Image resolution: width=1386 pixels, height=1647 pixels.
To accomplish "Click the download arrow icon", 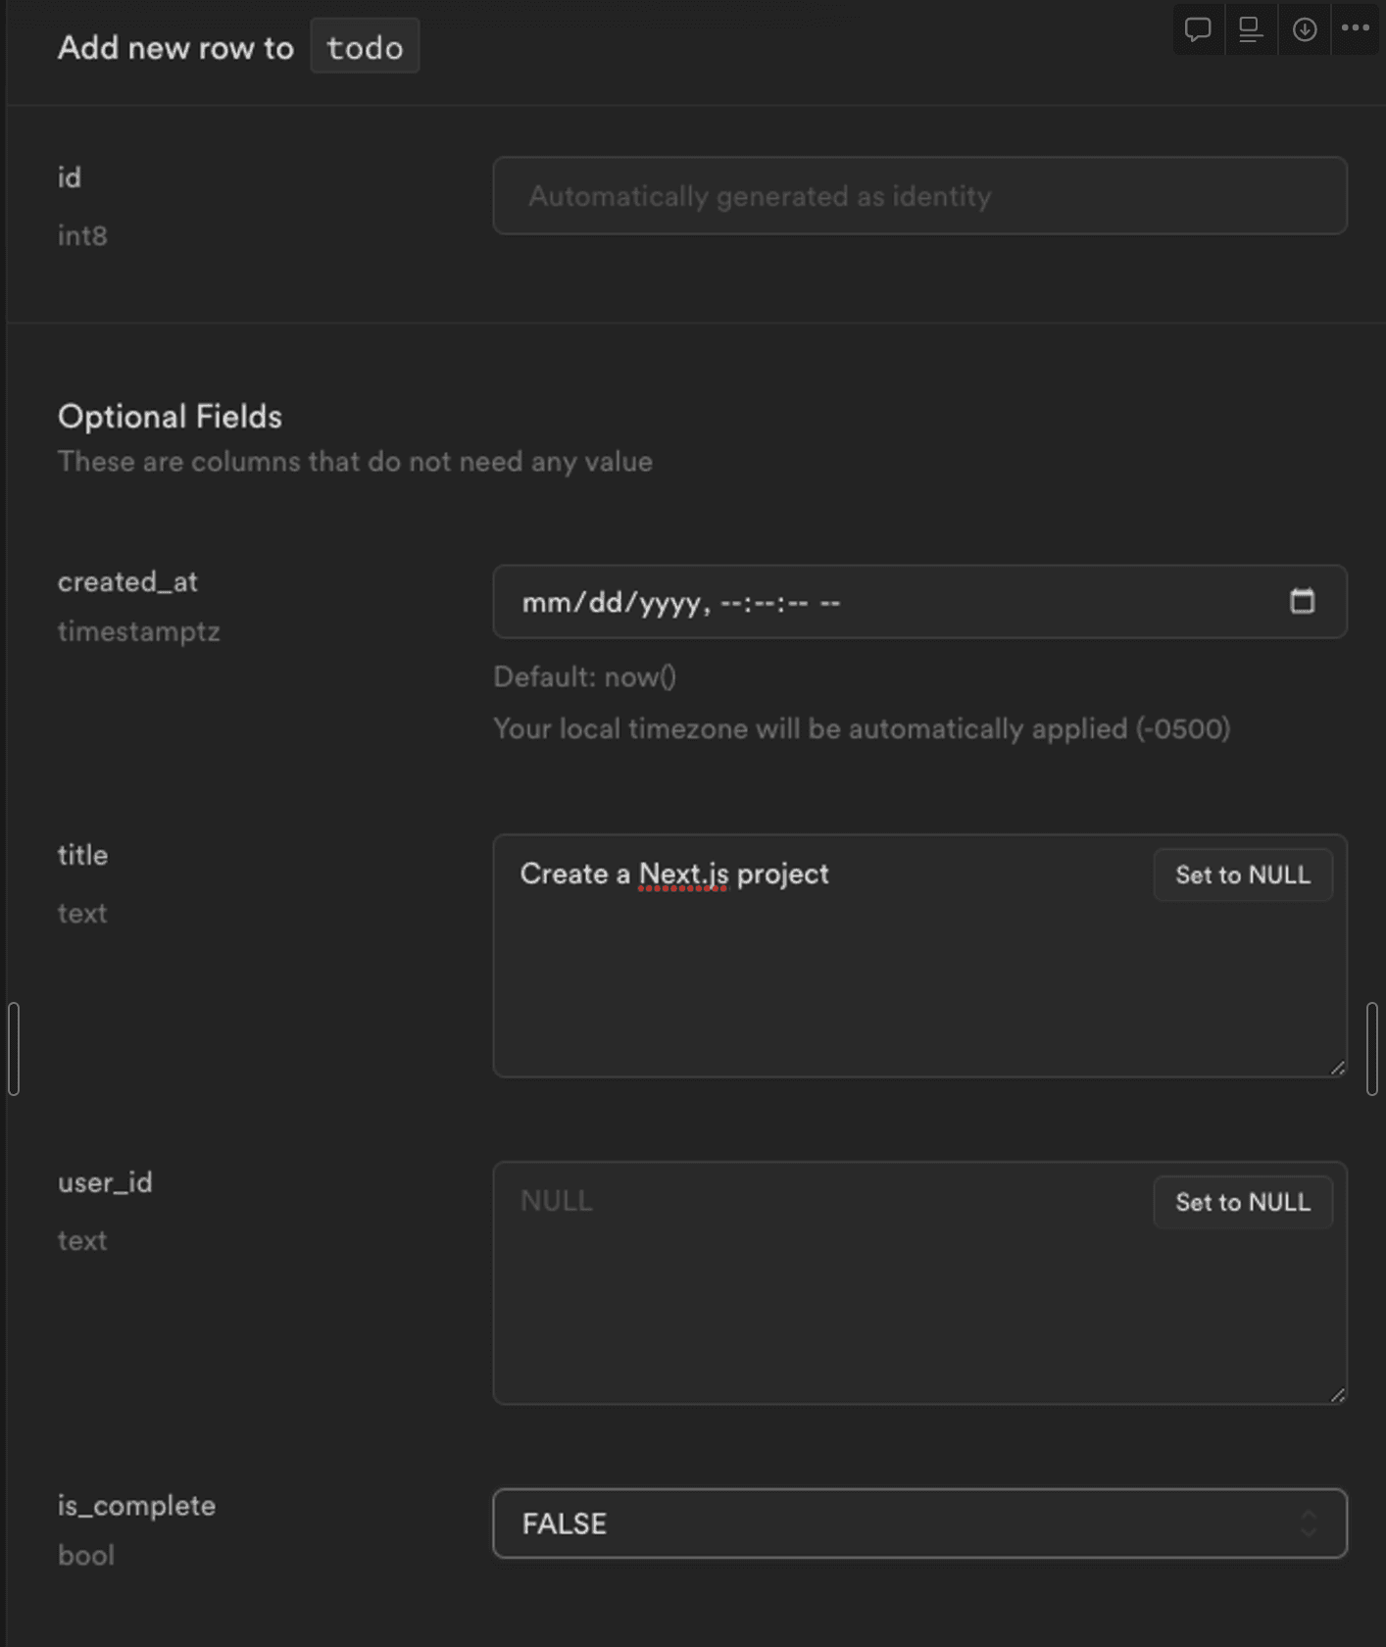I will [1304, 29].
